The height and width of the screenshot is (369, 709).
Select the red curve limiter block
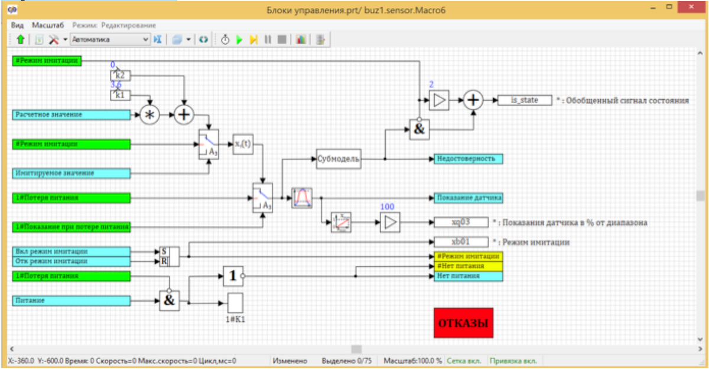pyautogui.click(x=302, y=198)
